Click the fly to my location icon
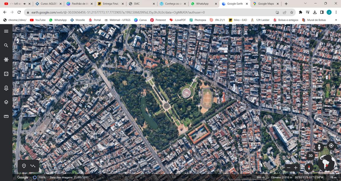This screenshot has width=341, height=181. [331, 146]
